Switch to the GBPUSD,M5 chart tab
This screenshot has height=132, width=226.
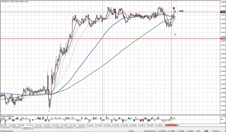tap(16, 128)
